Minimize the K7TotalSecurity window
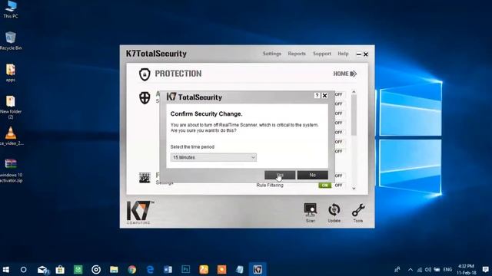492x276 pixels. 359,54
